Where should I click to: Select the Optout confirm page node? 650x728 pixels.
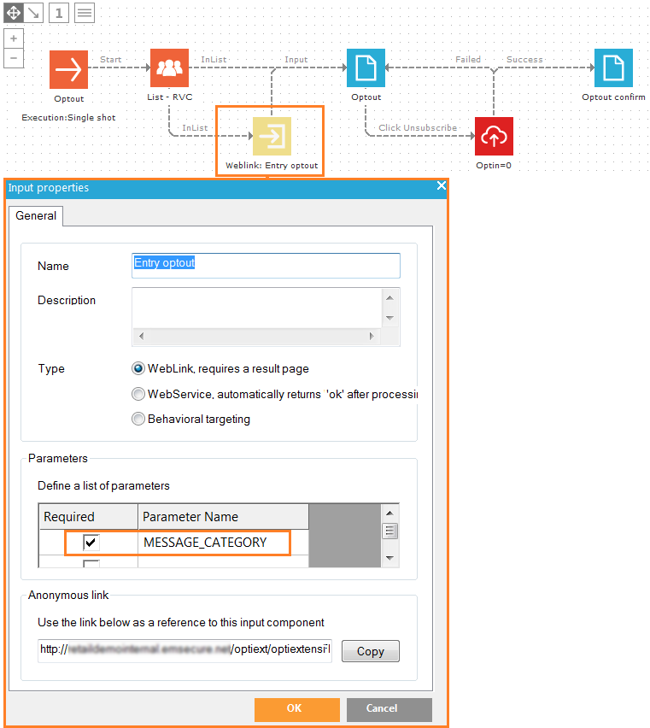tap(613, 68)
